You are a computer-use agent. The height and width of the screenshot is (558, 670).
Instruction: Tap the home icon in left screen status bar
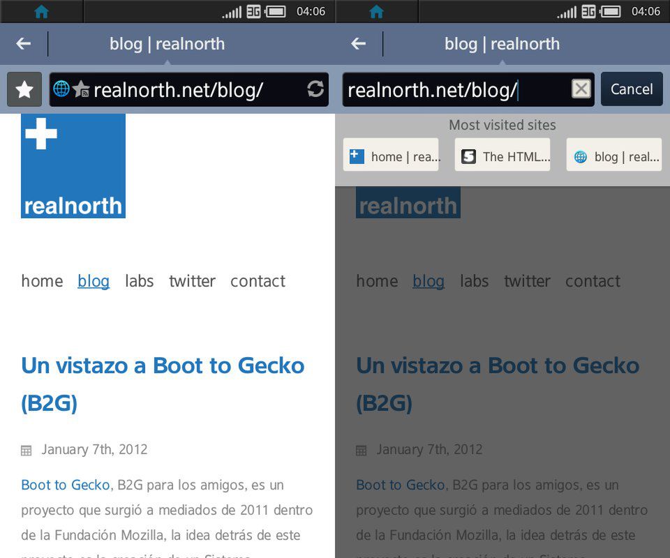(x=41, y=12)
